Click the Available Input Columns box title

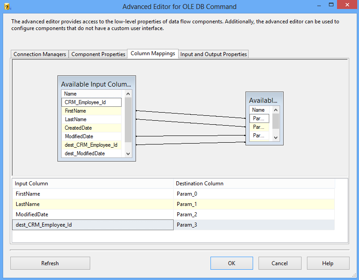[96, 84]
